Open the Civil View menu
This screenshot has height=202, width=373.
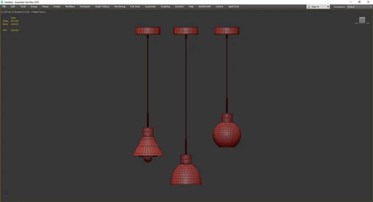coord(135,7)
